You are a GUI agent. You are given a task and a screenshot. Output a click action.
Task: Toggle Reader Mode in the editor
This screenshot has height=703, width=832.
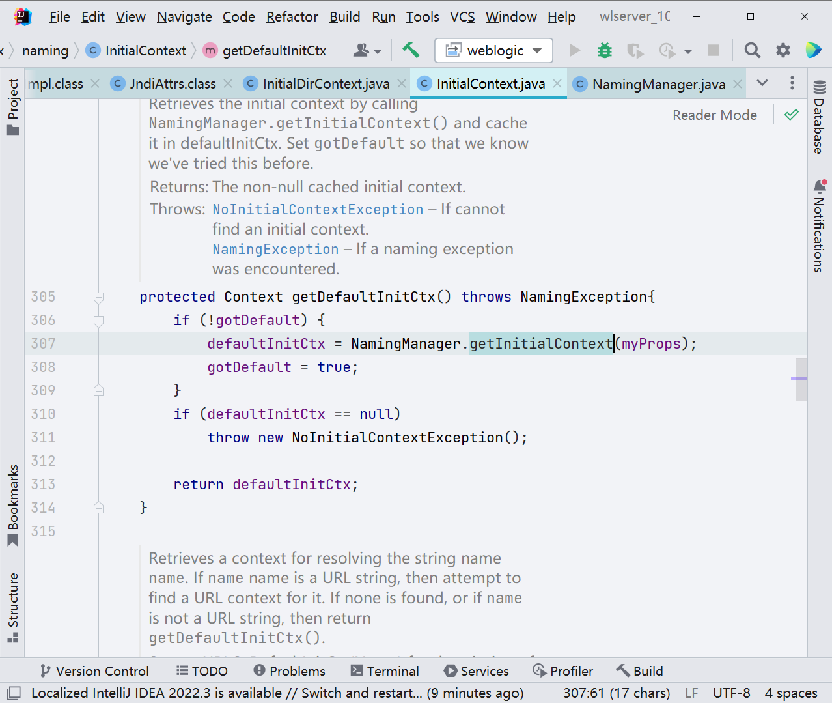[x=715, y=115]
